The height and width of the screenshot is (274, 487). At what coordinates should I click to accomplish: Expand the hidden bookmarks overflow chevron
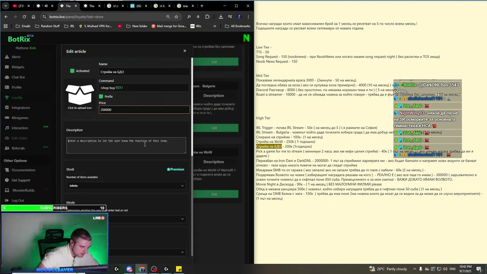215,26
